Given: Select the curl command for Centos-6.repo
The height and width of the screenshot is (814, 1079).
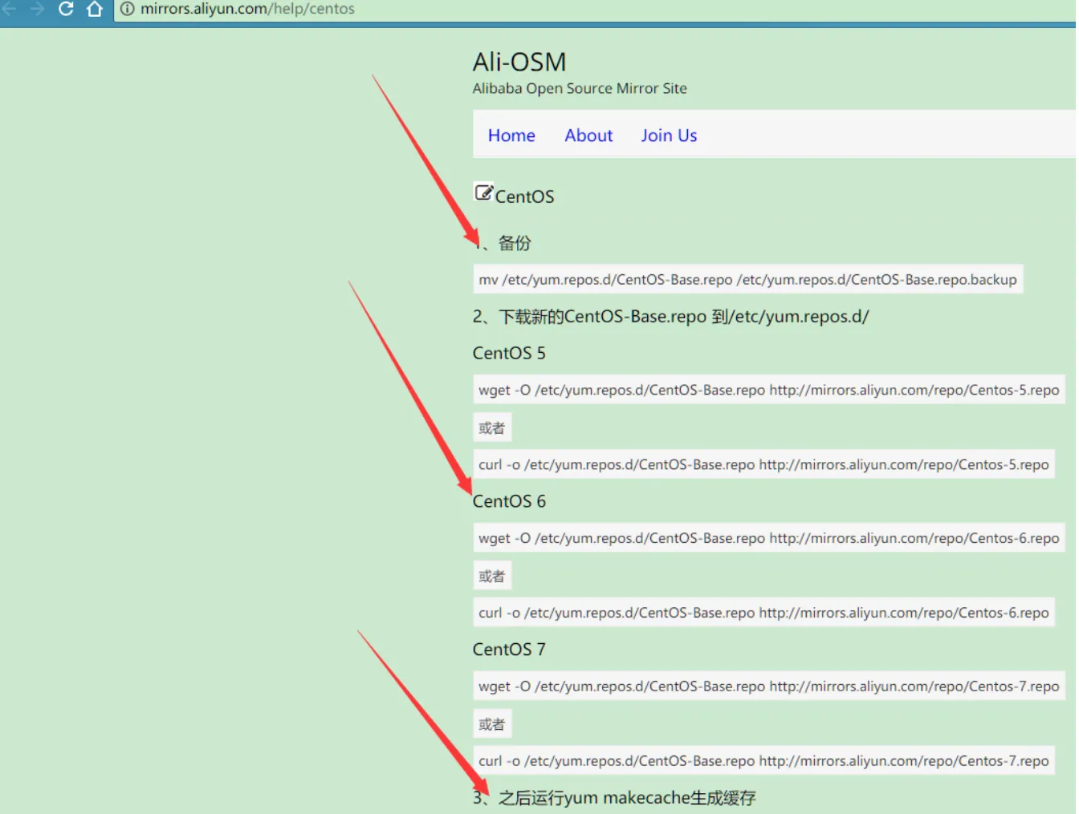Looking at the screenshot, I should point(763,613).
